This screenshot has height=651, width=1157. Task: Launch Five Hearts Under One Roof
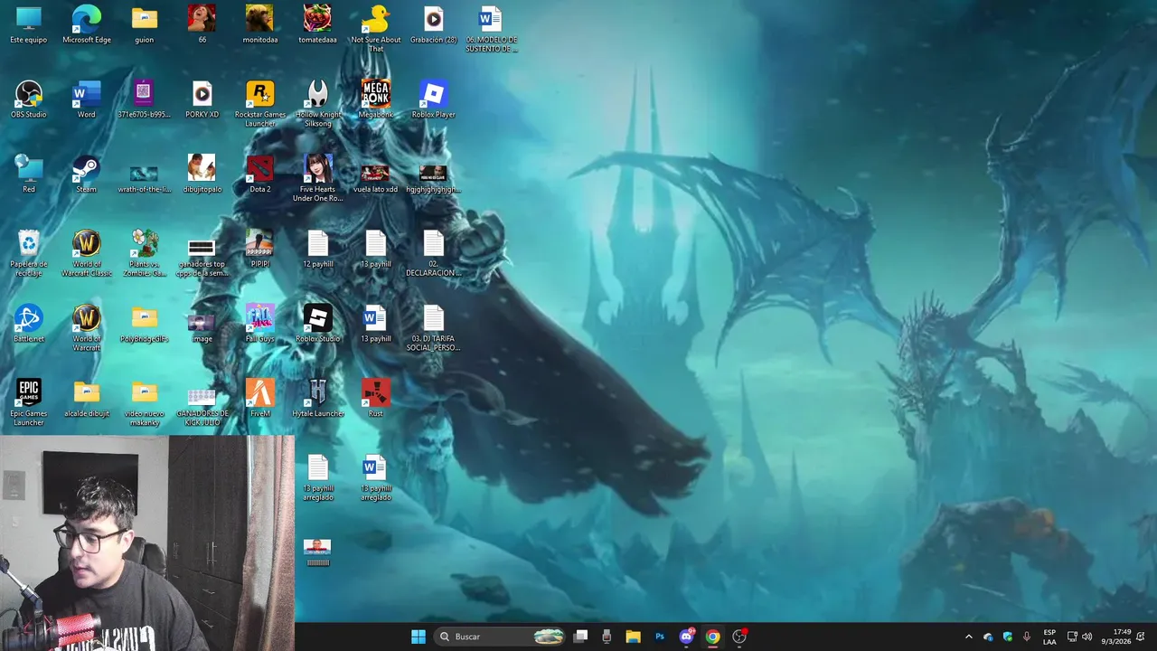pos(317,178)
